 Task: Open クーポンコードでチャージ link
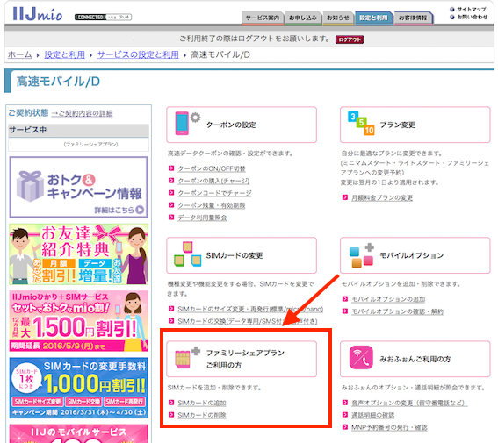click(x=214, y=193)
